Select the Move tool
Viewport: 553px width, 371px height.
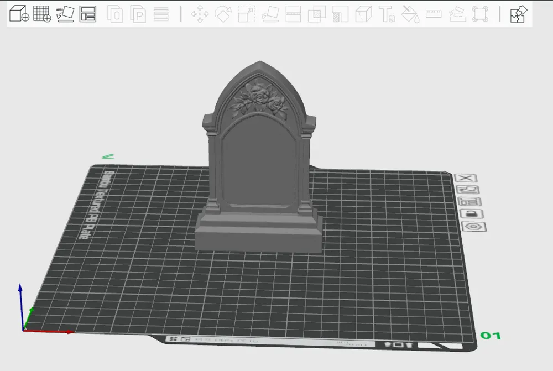tap(200, 14)
